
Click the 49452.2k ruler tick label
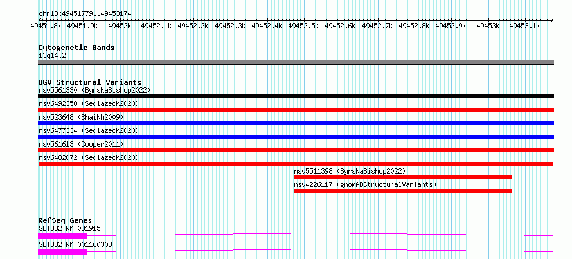tap(193, 26)
